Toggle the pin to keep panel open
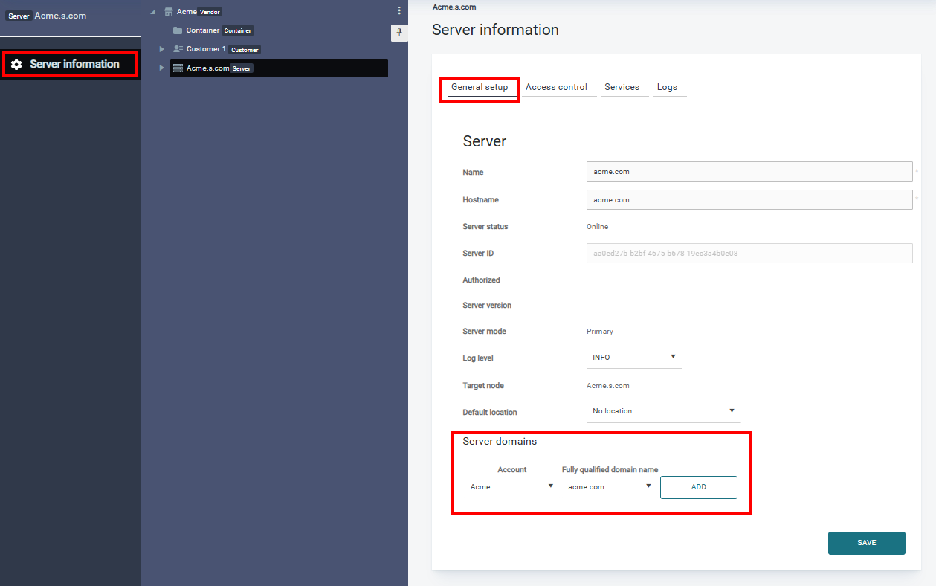The height and width of the screenshot is (586, 936). click(399, 33)
